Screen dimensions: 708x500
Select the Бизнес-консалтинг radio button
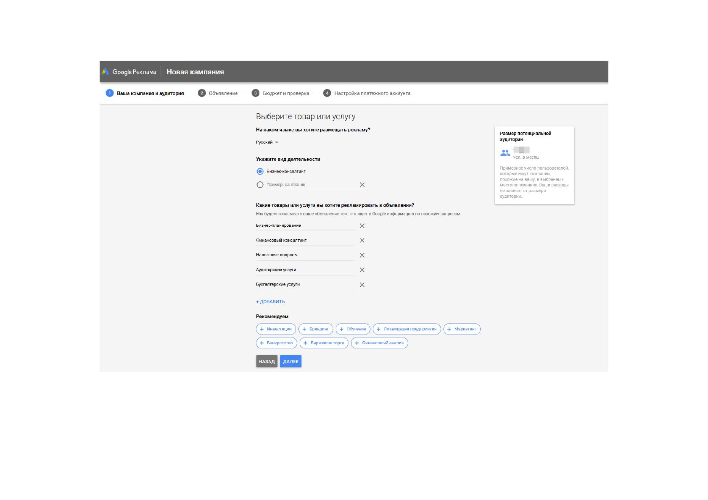coord(260,171)
